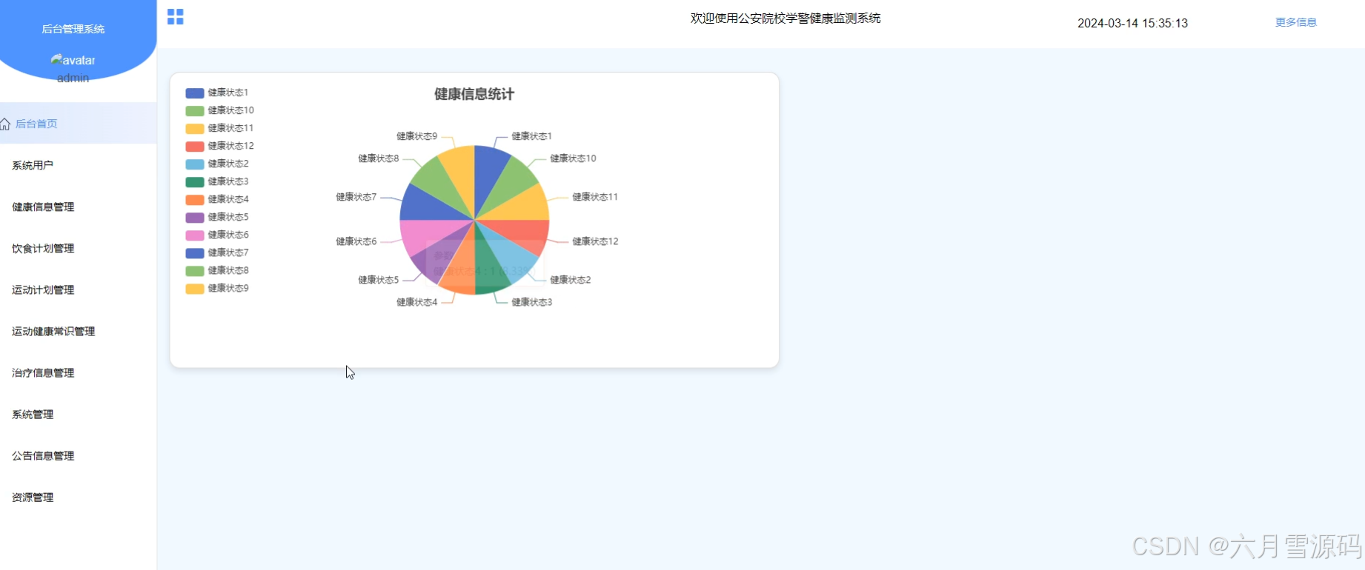The image size is (1365, 570).
Task: Toggle legend swatch for 健康状态5
Action: point(195,218)
